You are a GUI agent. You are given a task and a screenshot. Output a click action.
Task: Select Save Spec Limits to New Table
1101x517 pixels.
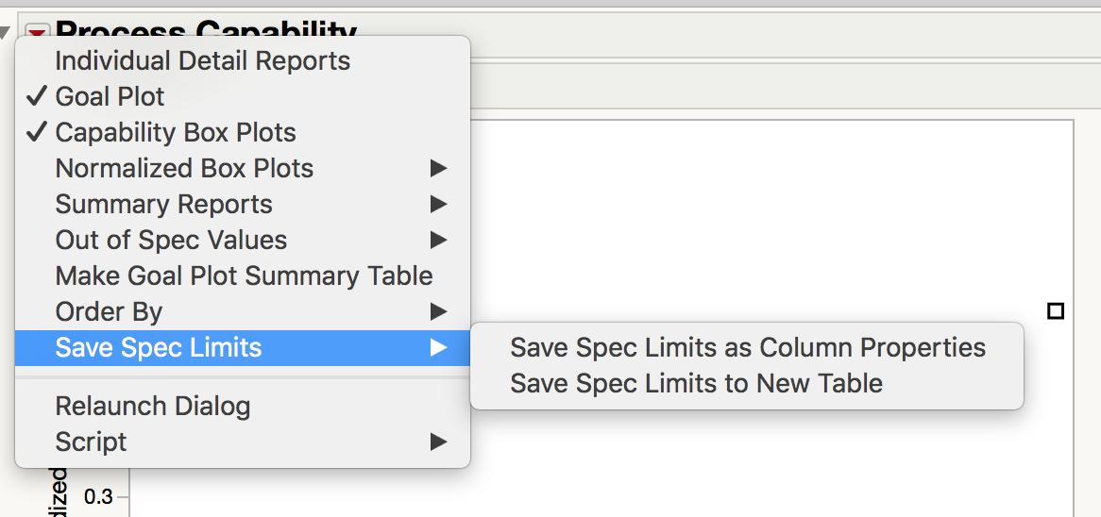pyautogui.click(x=696, y=384)
